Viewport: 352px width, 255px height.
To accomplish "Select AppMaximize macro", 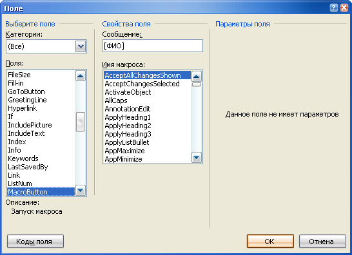I will [147, 151].
